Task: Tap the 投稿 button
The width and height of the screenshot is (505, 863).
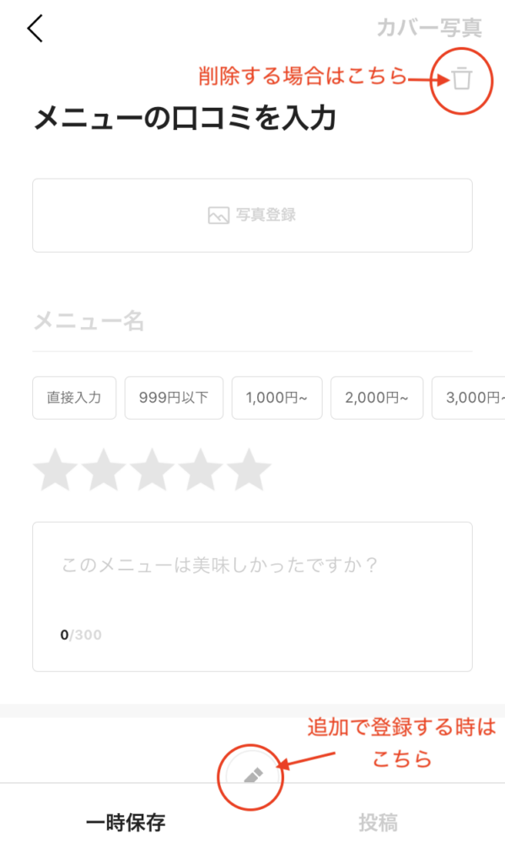Action: click(379, 823)
